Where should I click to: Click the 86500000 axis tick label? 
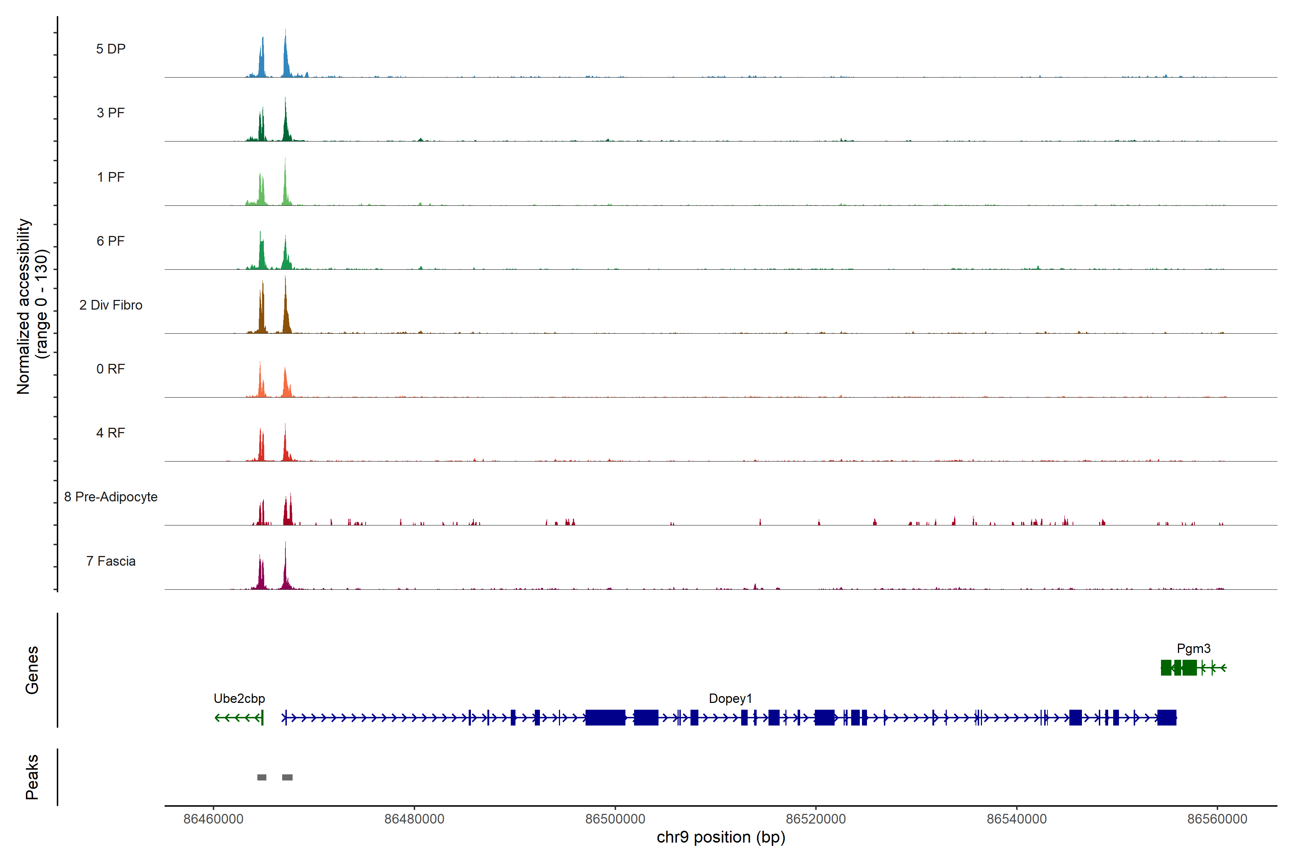click(x=615, y=819)
